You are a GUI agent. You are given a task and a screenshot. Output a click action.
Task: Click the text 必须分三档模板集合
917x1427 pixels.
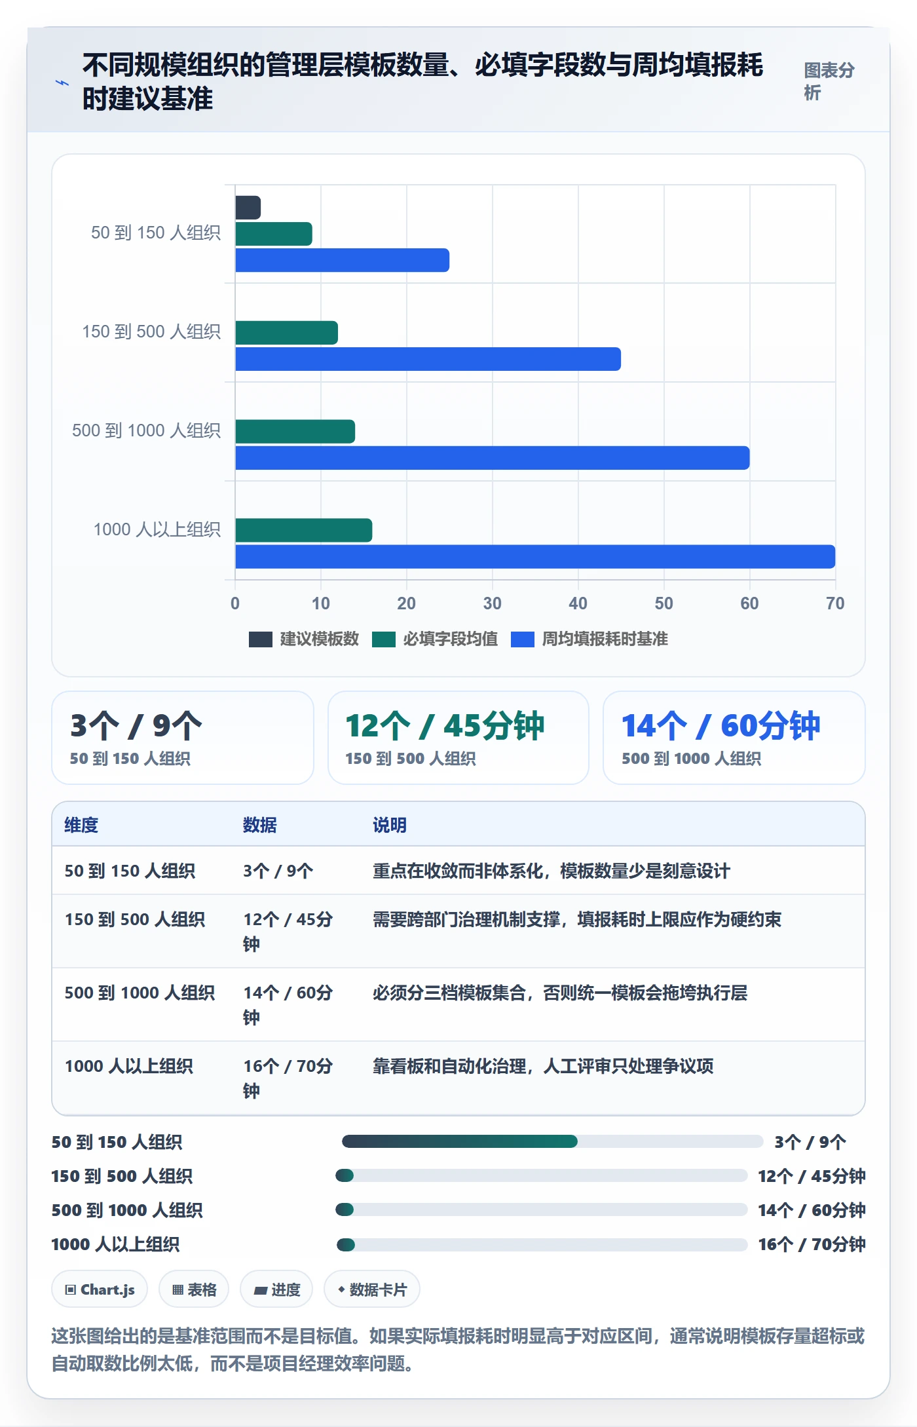(x=449, y=993)
